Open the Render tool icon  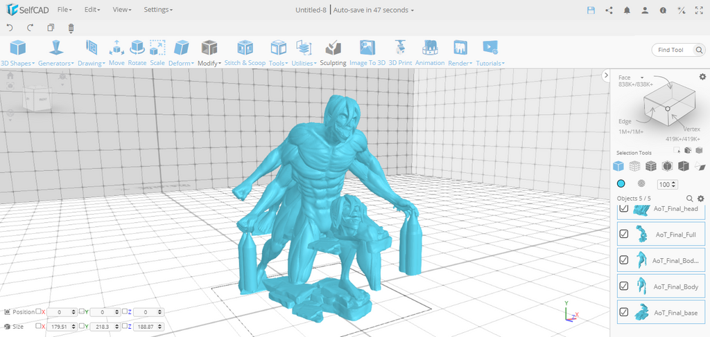(460, 48)
